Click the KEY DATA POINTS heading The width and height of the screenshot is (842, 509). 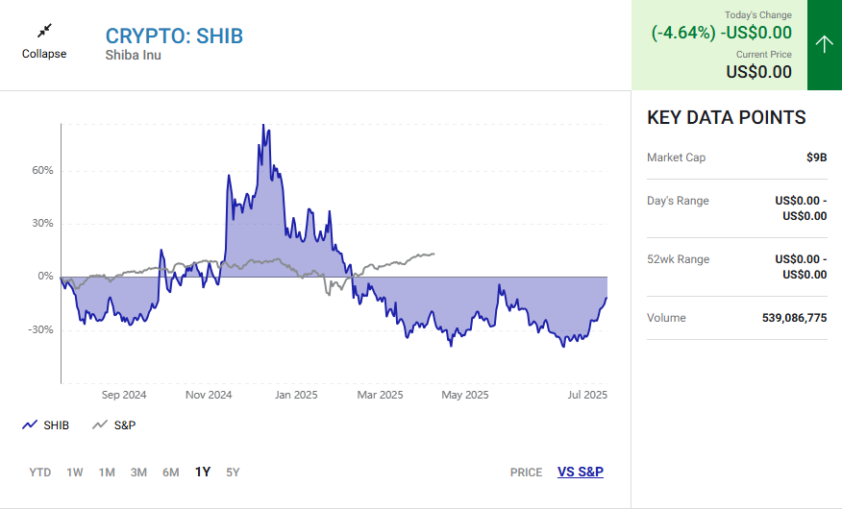(x=727, y=117)
